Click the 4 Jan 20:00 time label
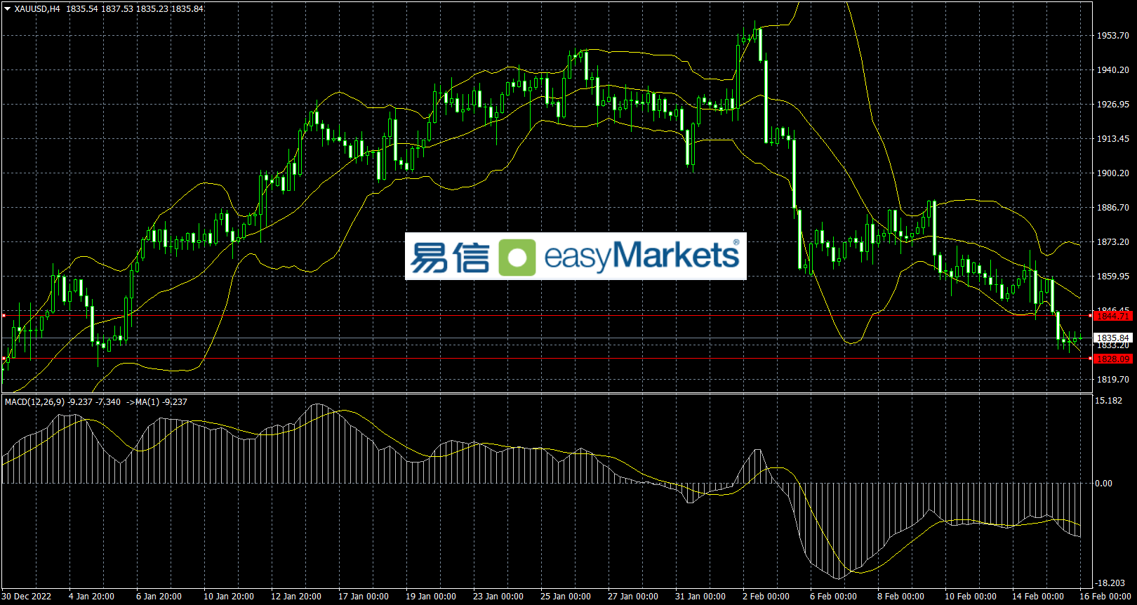The height and width of the screenshot is (605, 1137). (91, 597)
